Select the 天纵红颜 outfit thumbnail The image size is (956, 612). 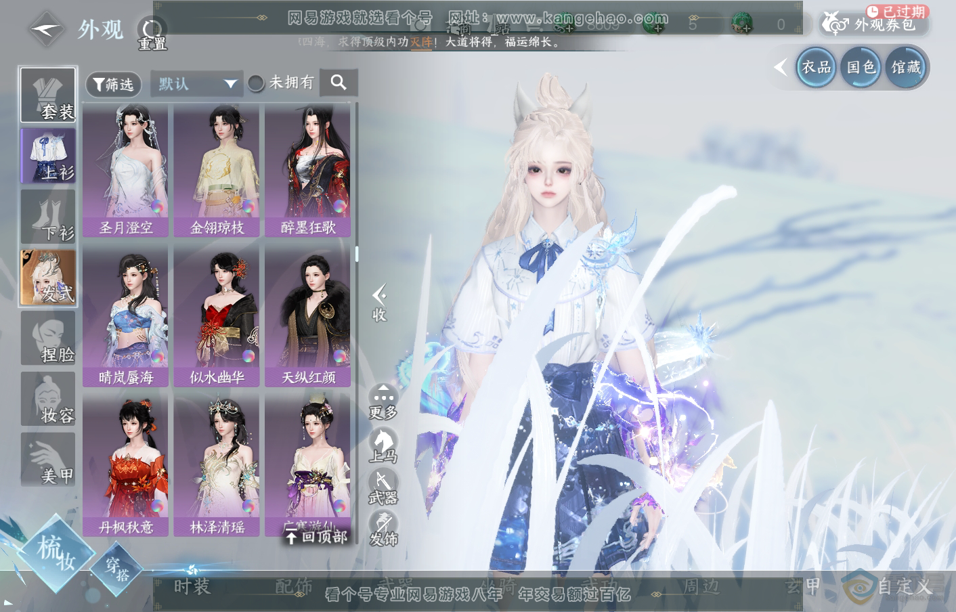point(308,316)
